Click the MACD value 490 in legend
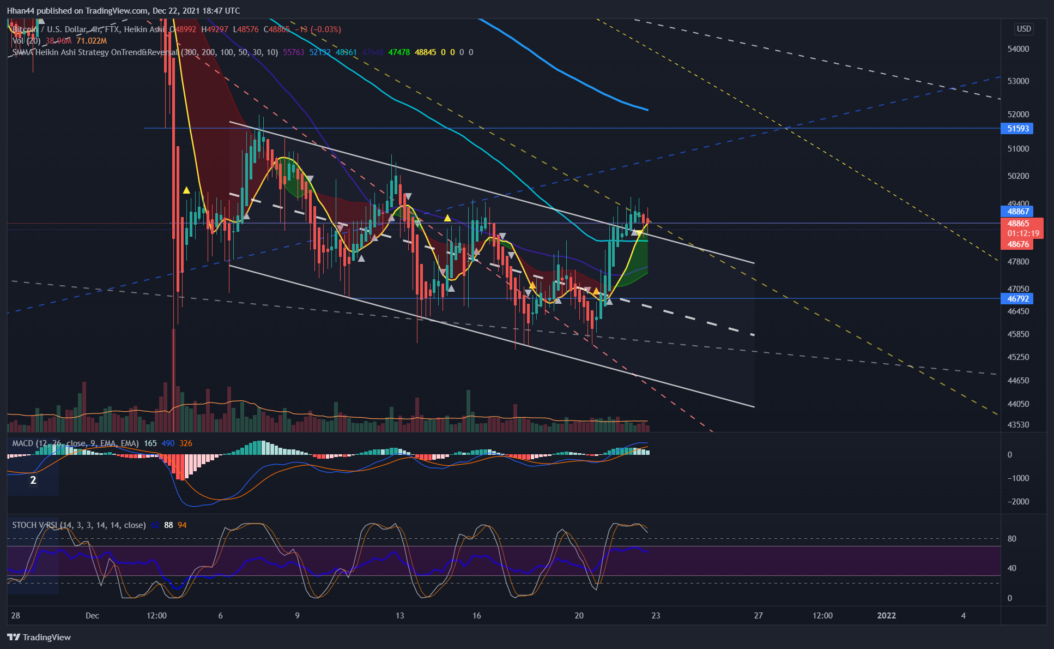1054x649 pixels. 168,443
